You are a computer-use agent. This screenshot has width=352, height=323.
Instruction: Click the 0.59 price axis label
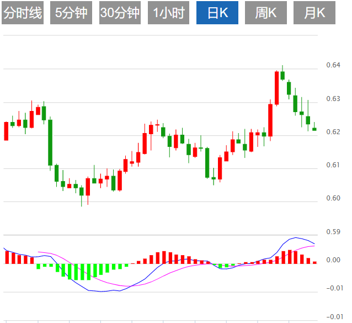pos(333,231)
